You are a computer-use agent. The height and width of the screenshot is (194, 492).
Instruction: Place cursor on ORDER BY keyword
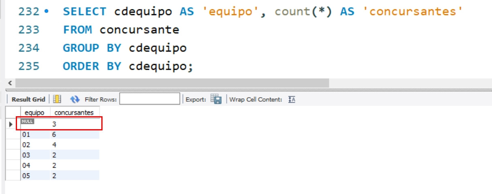click(x=92, y=66)
